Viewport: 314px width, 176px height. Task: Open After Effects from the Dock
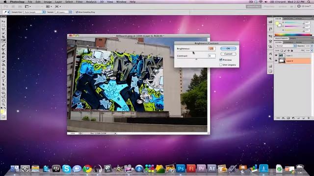211,169
